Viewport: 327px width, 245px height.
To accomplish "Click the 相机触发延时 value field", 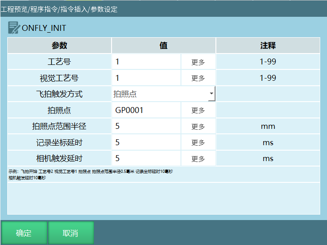I will (146, 159).
